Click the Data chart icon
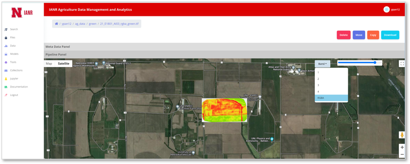This screenshot has width=410, height=164. 6,46
